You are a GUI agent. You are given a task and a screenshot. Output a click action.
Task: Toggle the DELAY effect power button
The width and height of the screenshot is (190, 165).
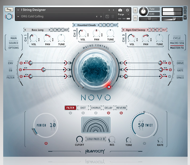pos(108,113)
